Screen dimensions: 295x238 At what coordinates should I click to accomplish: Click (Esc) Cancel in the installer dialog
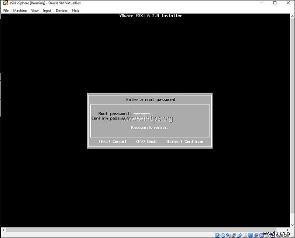[113, 141]
